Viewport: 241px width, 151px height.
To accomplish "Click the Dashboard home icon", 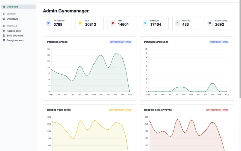I will point(4,7).
